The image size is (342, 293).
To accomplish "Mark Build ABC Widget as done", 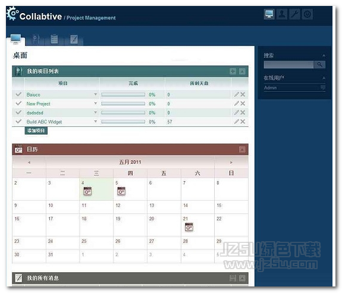I will click(18, 121).
